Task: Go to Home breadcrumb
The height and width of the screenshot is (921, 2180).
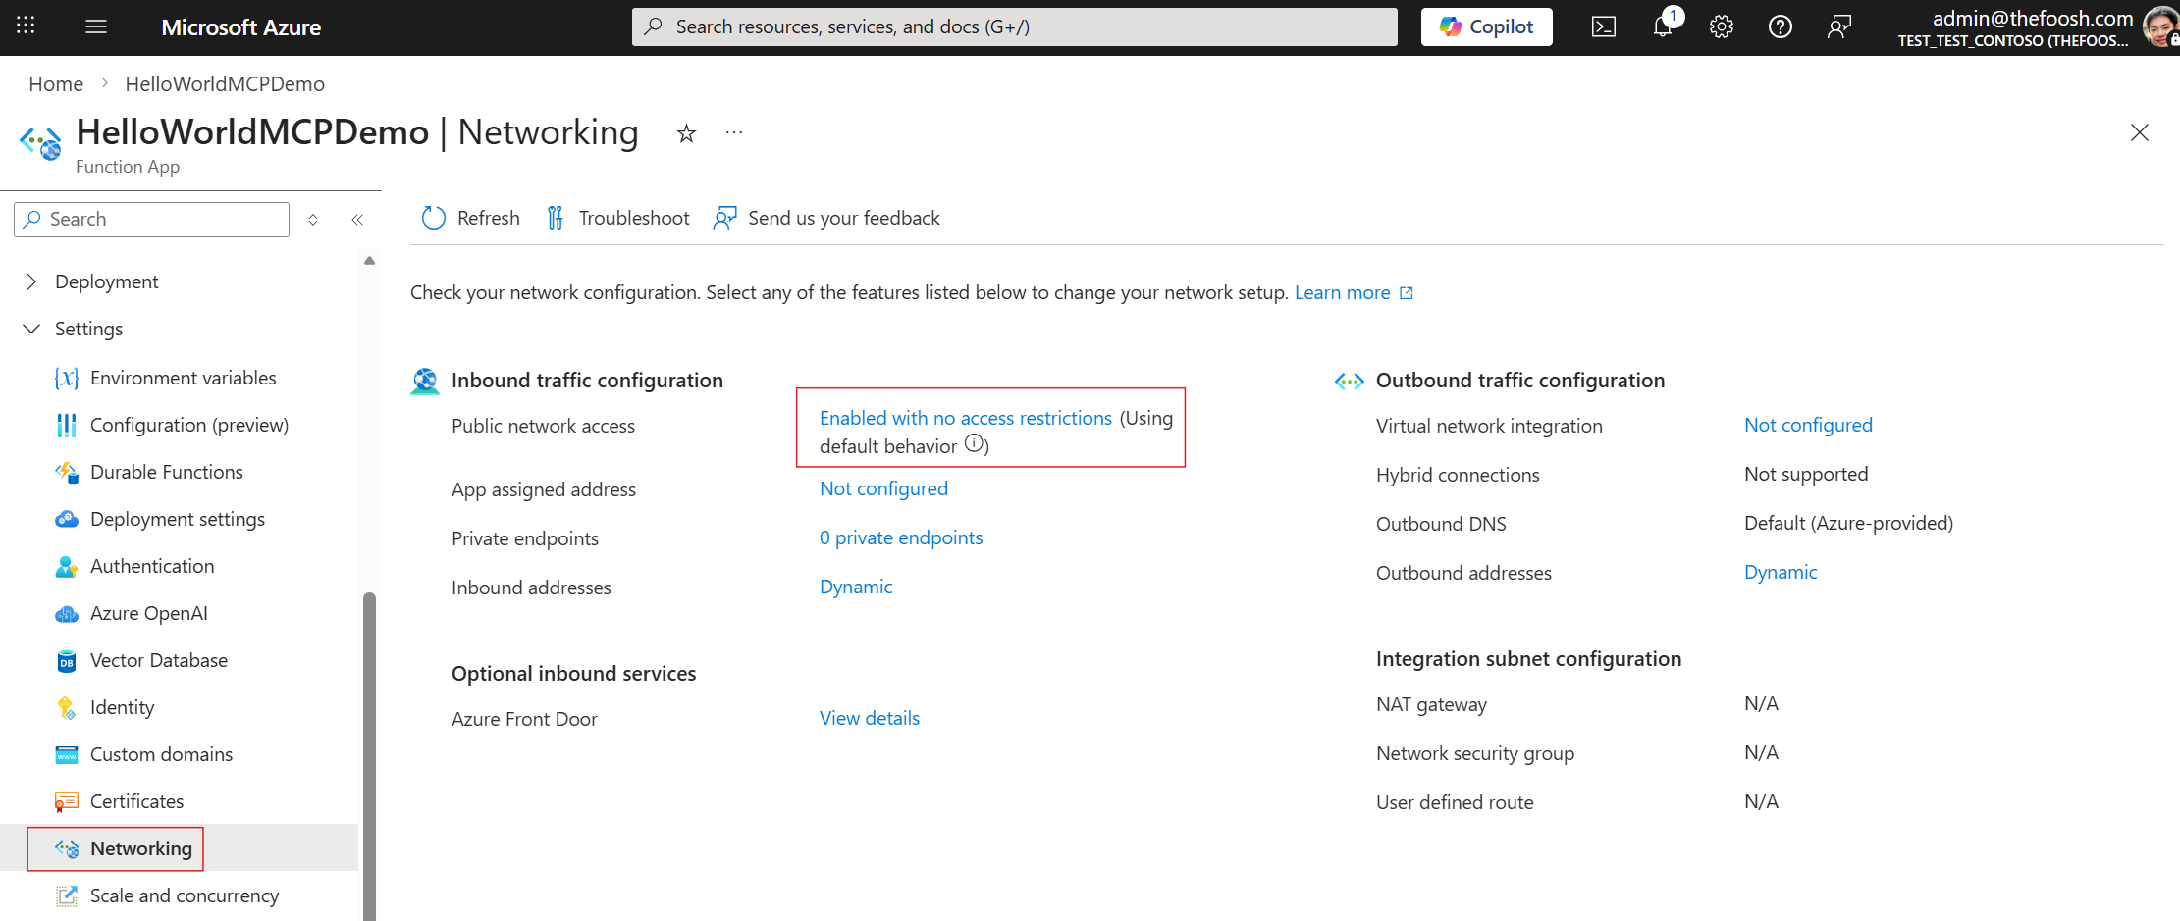Action: 56,84
